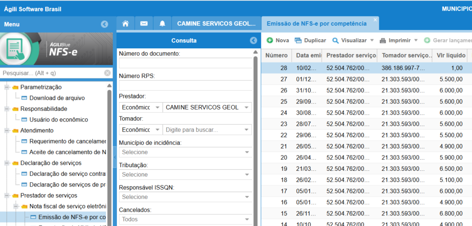Screen dimensions: 472x226
Task: Select Usuário do econômico in menu
Action: 58,120
